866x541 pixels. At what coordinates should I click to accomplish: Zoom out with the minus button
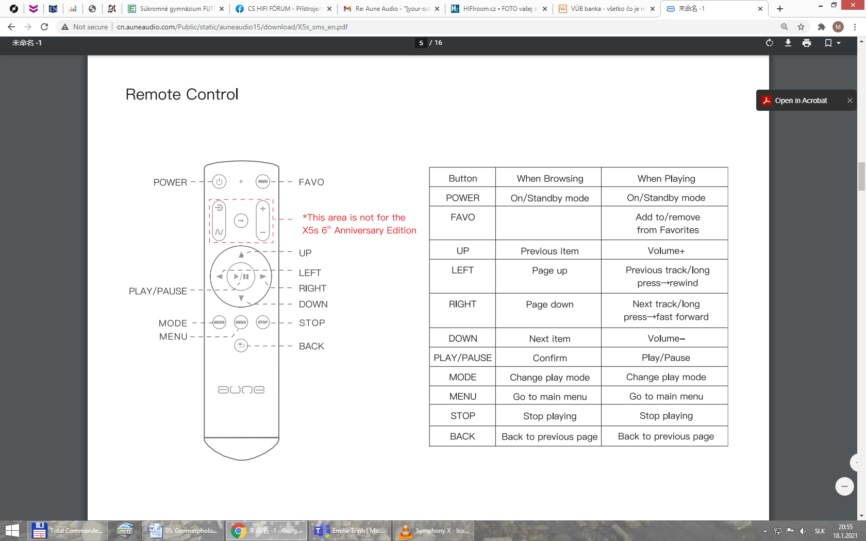(x=844, y=486)
